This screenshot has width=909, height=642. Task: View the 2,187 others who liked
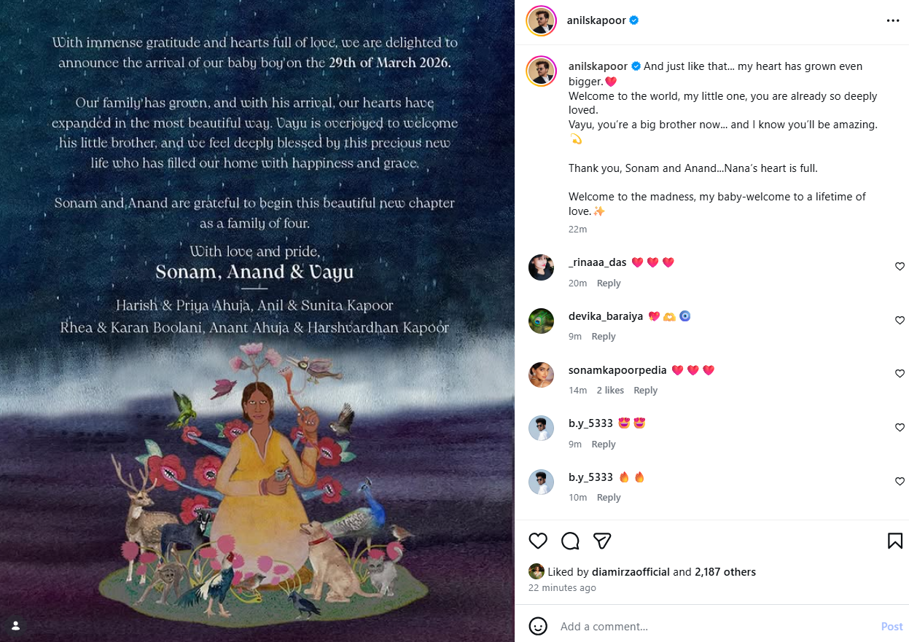(725, 572)
